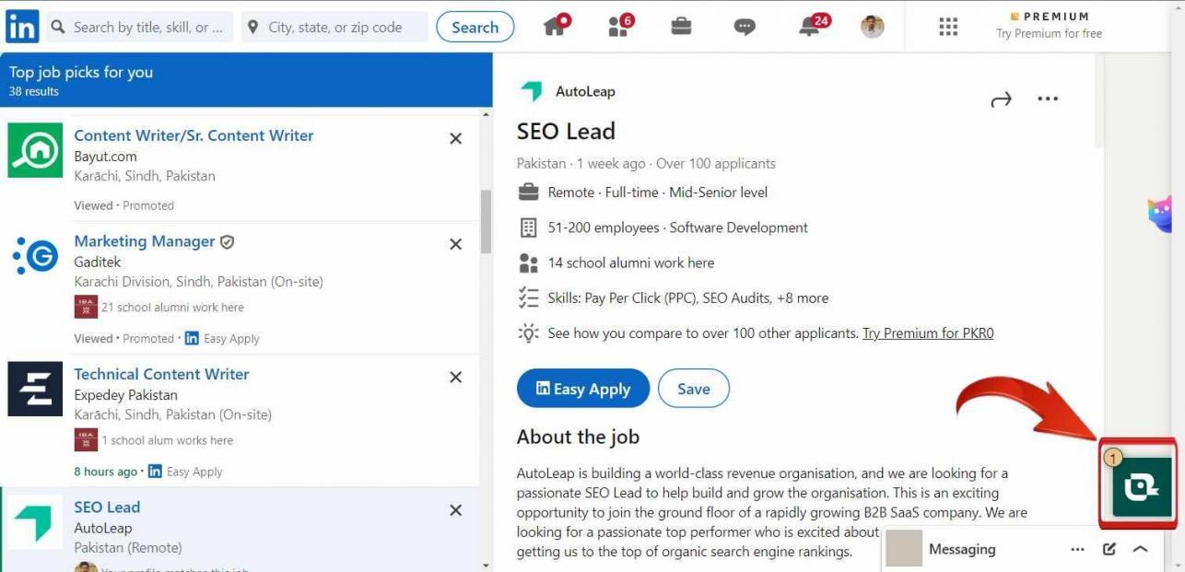Compose a new message icon
The height and width of the screenshot is (572, 1185).
[1109, 549]
